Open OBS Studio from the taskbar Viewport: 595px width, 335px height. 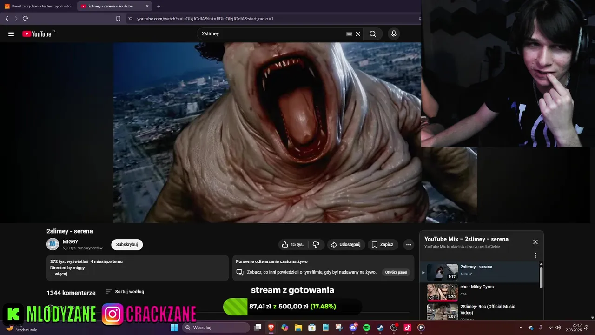point(394,328)
